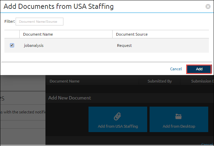Viewport: 214px width, 146px height.
Task: Cancel the Add Documents dialog
Action: 176,69
